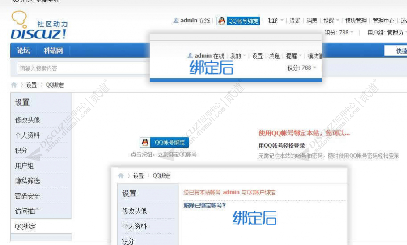This screenshot has height=245, width=407.
Task: Select 访问推广 in the settings sidebar
Action: tap(28, 211)
